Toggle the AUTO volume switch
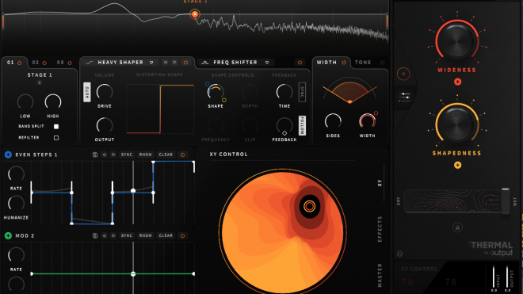 pyautogui.click(x=86, y=92)
